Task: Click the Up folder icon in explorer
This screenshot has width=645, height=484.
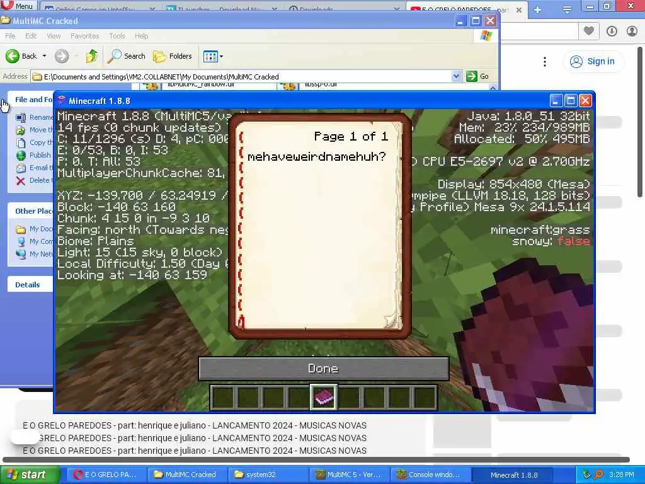Action: (x=91, y=56)
